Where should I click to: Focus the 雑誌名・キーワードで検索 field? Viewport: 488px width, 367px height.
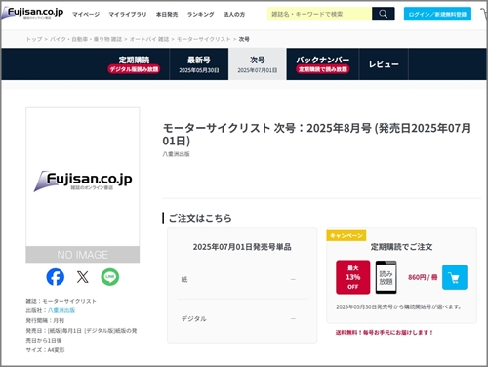(319, 14)
